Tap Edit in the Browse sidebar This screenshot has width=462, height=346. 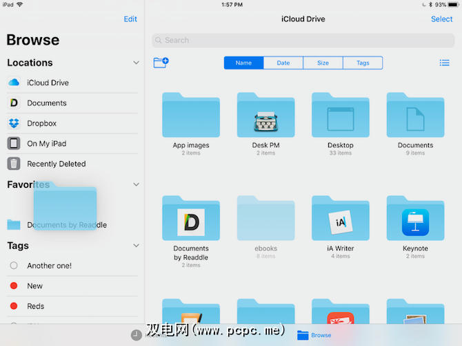click(130, 19)
